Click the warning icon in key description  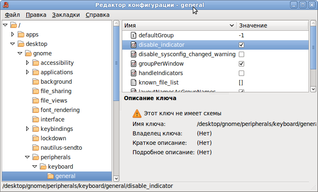pyautogui.click(x=137, y=113)
